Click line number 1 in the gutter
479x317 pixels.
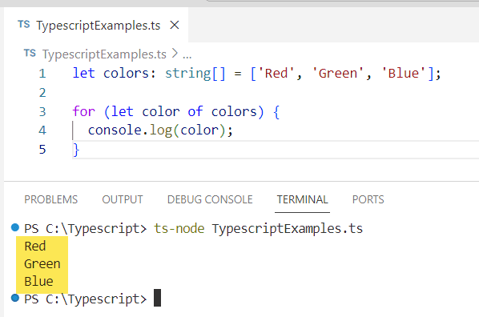pyautogui.click(x=42, y=74)
